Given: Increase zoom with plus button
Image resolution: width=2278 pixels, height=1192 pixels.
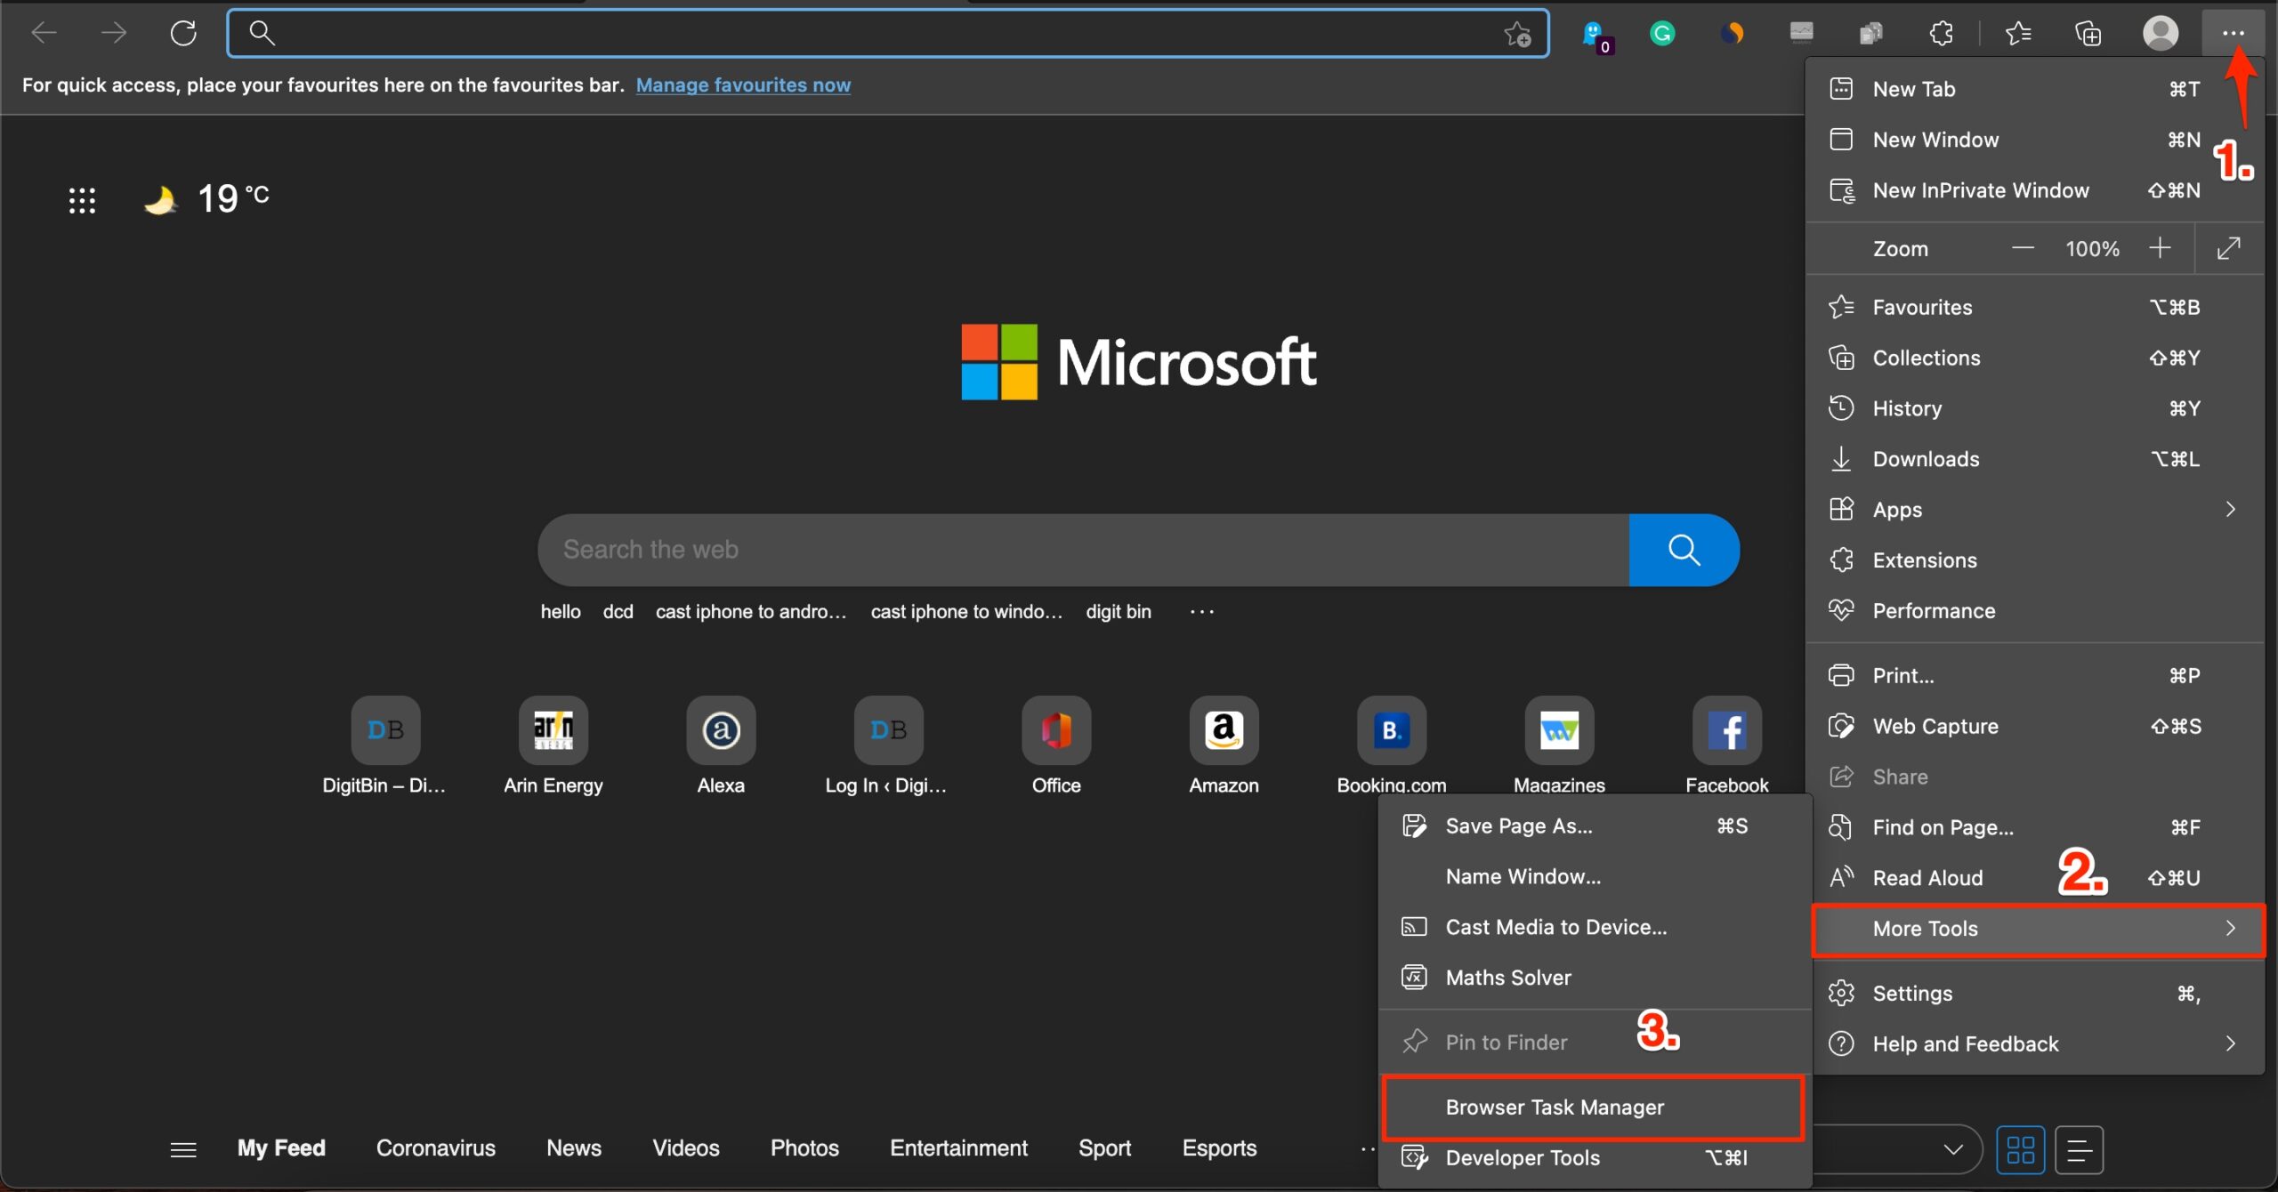Looking at the screenshot, I should (2160, 248).
